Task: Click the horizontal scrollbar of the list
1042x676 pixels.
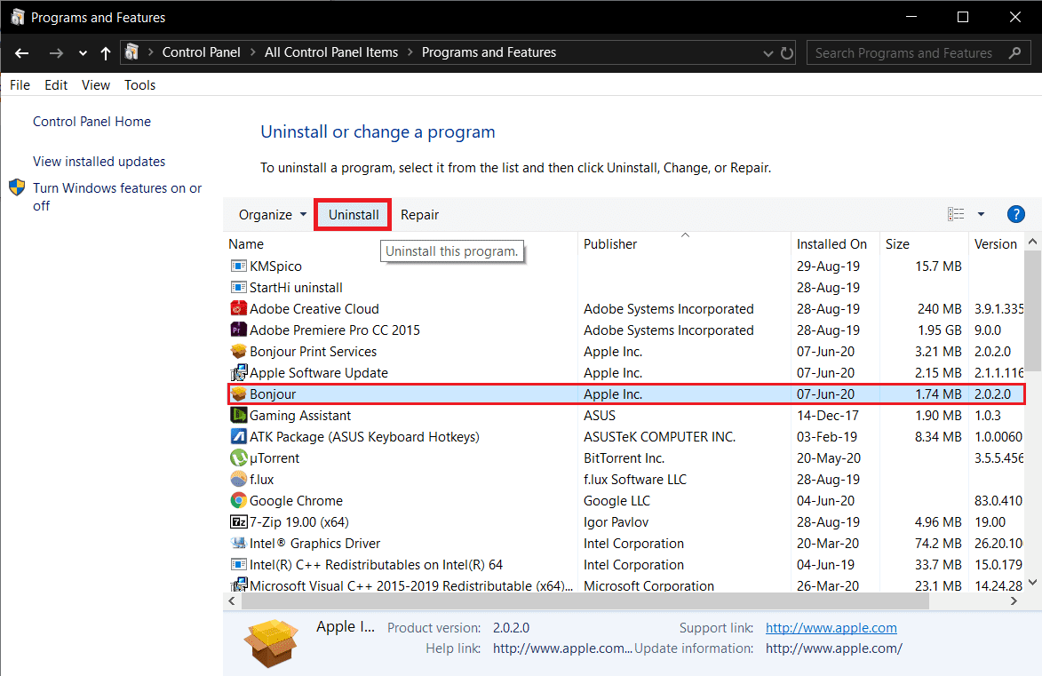Action: coord(577,601)
